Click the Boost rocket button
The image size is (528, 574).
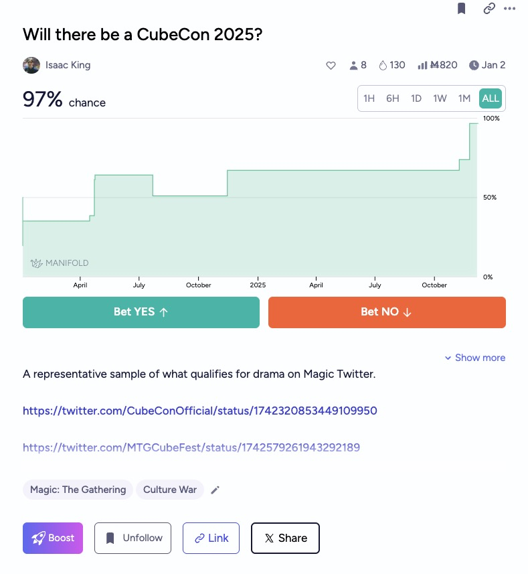pyautogui.click(x=53, y=538)
